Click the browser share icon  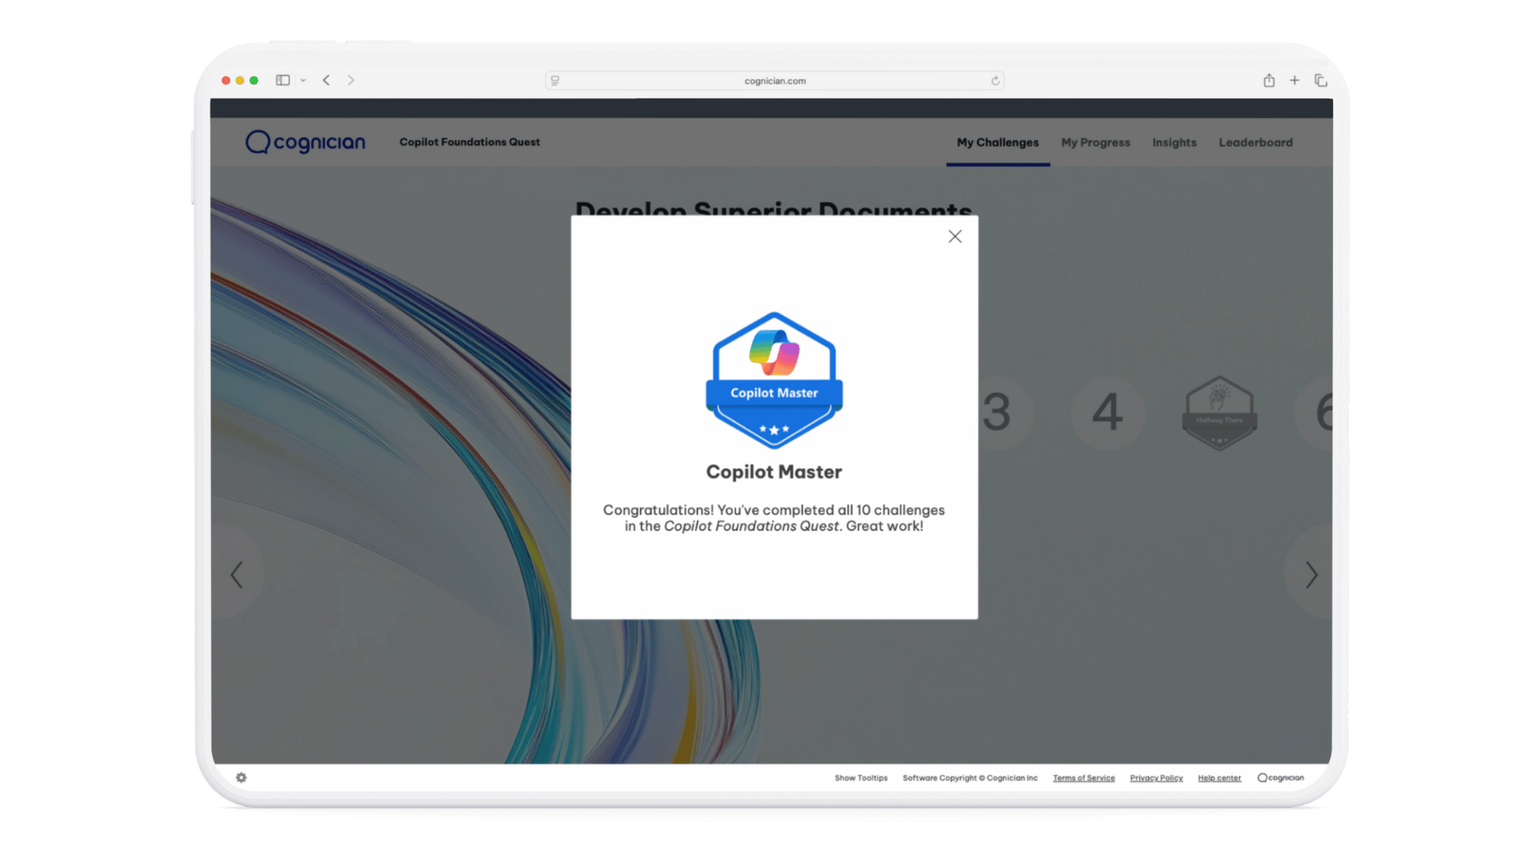point(1269,80)
